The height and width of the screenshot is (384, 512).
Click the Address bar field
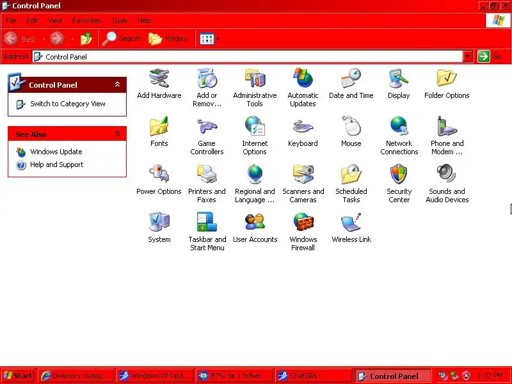coord(248,56)
